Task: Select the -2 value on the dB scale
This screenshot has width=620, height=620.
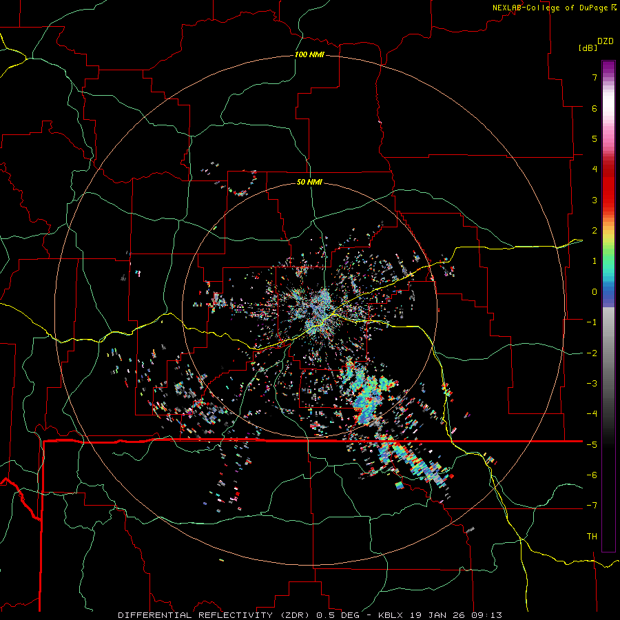Action: [592, 353]
